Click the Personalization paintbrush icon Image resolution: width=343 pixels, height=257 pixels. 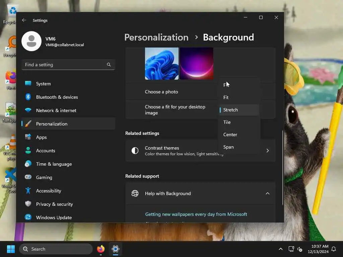point(28,124)
